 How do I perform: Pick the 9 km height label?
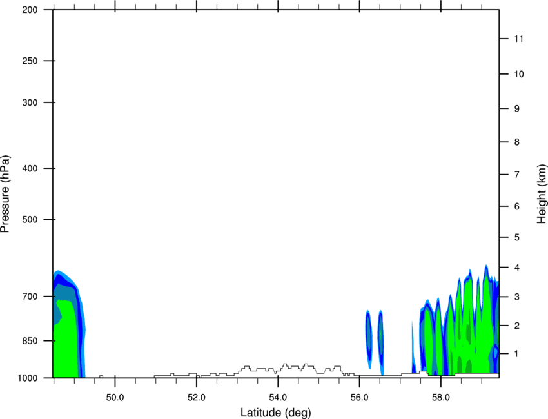click(517, 109)
